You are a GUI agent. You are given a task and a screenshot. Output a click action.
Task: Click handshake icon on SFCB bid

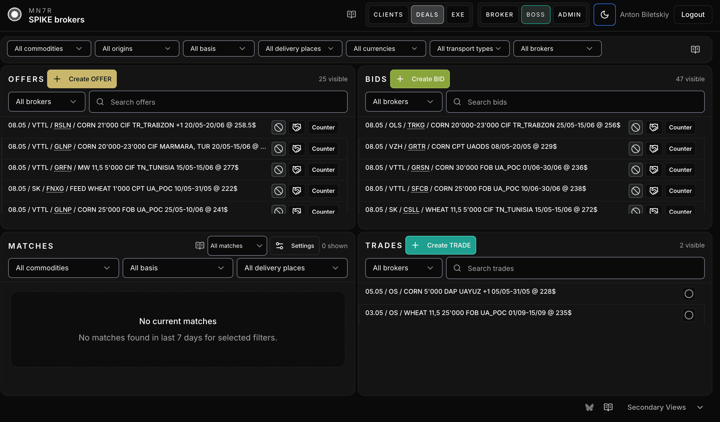pos(654,191)
